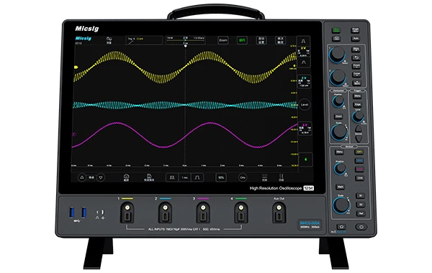Tap the horizontal cursor lines icon
This screenshot has width=432, height=273.
tap(264, 177)
